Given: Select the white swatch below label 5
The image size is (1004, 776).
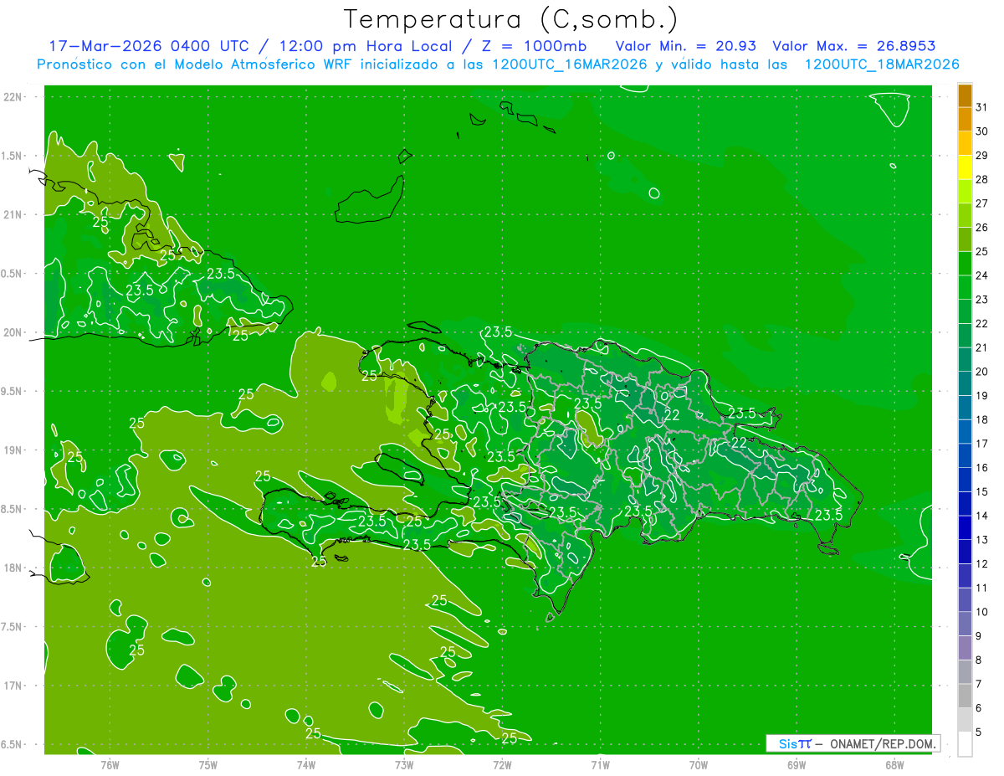Looking at the screenshot, I should tap(965, 744).
